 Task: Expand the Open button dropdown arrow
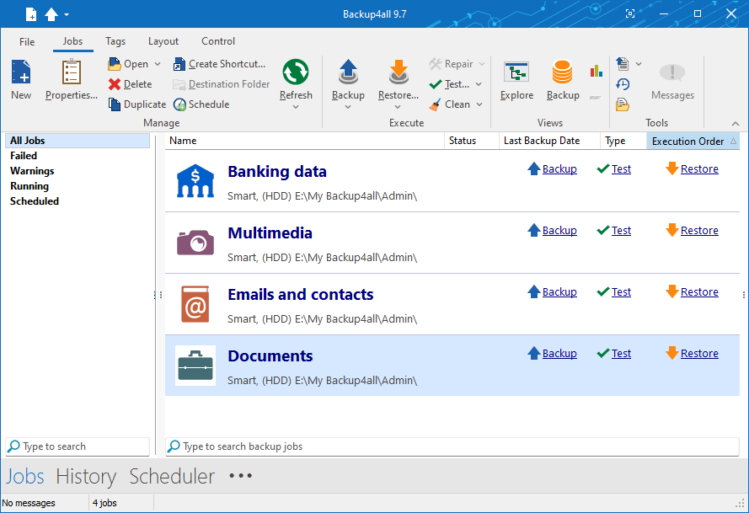coord(158,64)
